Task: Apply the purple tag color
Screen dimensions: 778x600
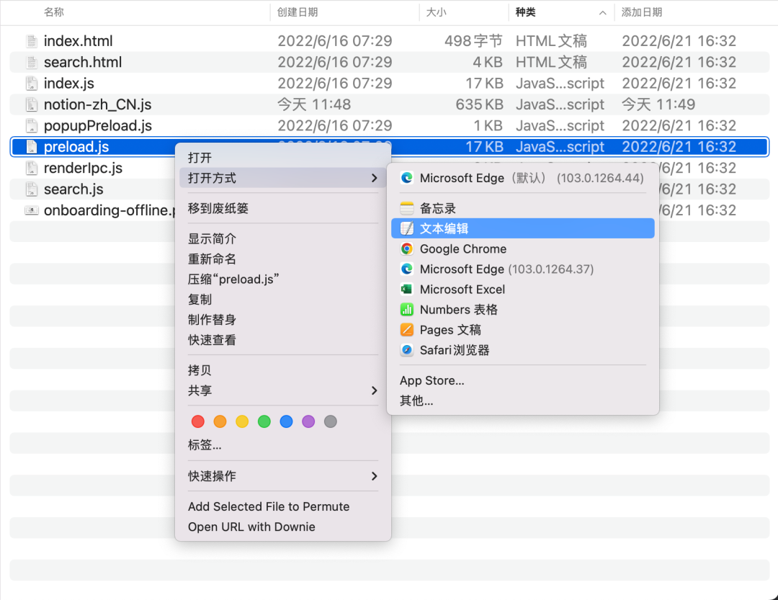Action: point(308,421)
